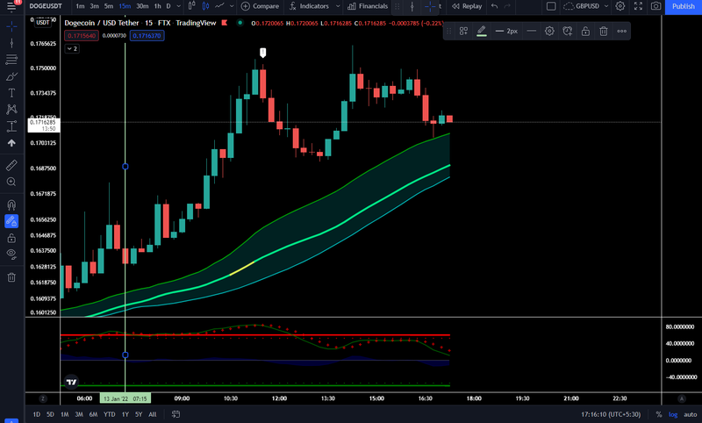Hide all drawings using the eye icon
The width and height of the screenshot is (702, 423).
click(x=11, y=255)
